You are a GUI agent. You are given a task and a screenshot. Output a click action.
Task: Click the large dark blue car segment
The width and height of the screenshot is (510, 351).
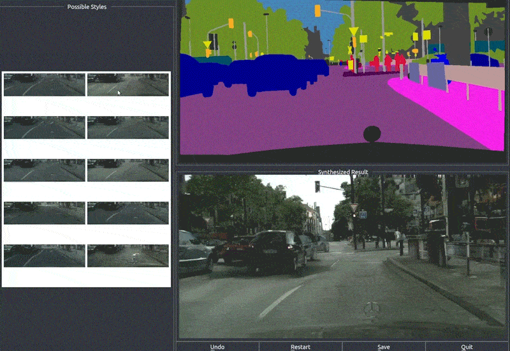point(277,73)
